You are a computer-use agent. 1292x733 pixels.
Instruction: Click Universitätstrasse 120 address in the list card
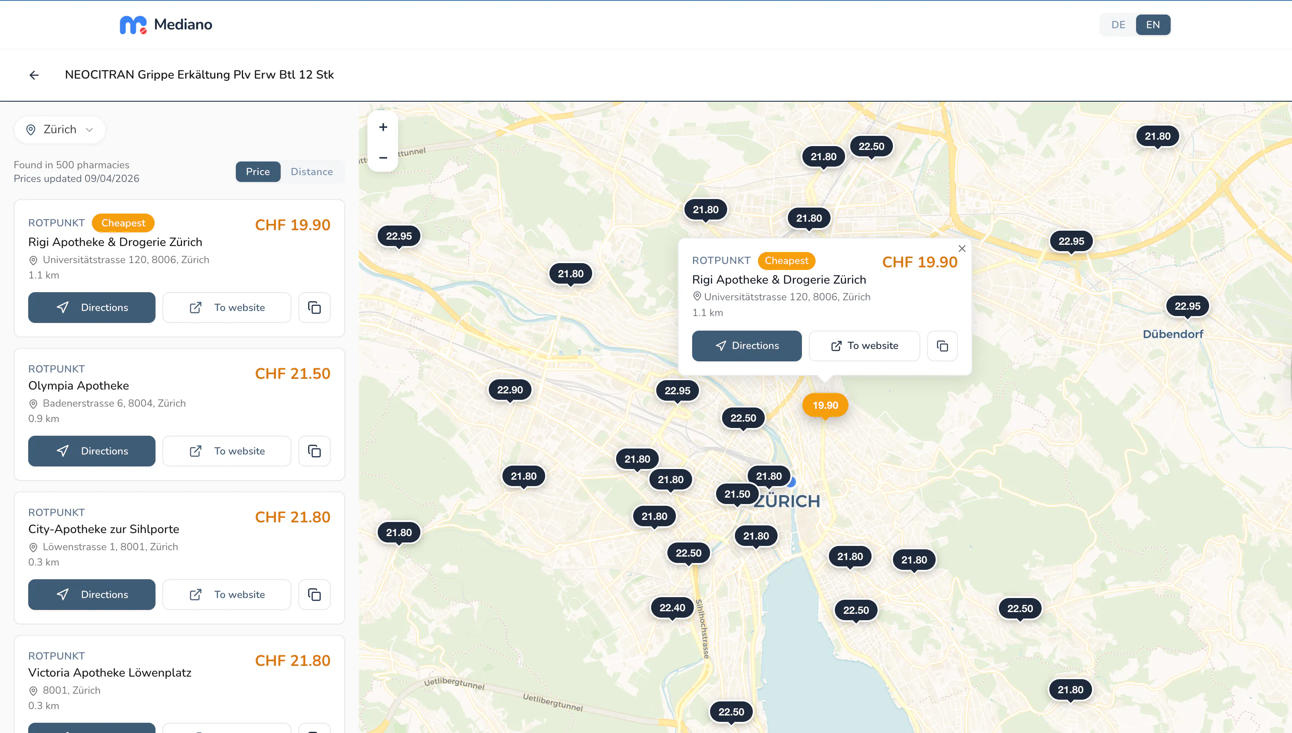[x=126, y=260]
